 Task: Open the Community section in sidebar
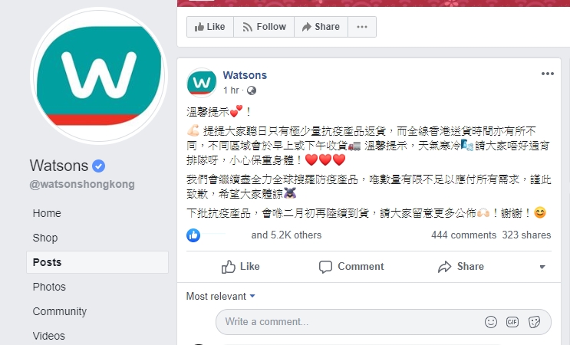click(60, 311)
